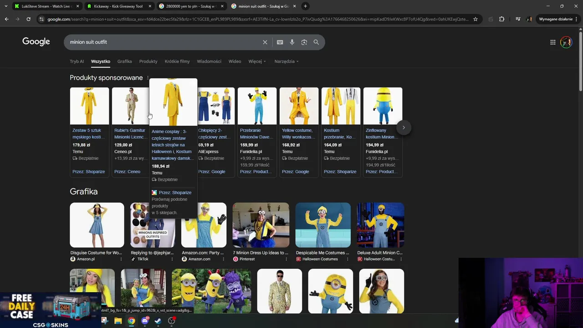
Task: Open Rubie's Garnitur Minionki product link
Action: pyautogui.click(x=130, y=133)
